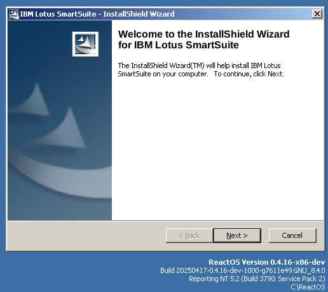Screen dimensions: 328x292
Task: Click the 'To continue, click Next.' text
Action: [x=249, y=74]
